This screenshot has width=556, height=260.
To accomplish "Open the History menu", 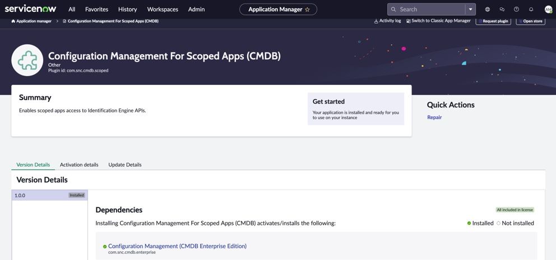I will (x=128, y=10).
